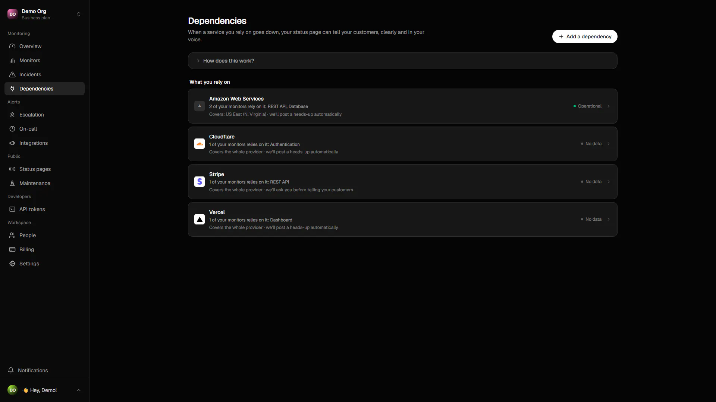Open the Integrations link
Image resolution: width=716 pixels, height=402 pixels.
point(45,143)
